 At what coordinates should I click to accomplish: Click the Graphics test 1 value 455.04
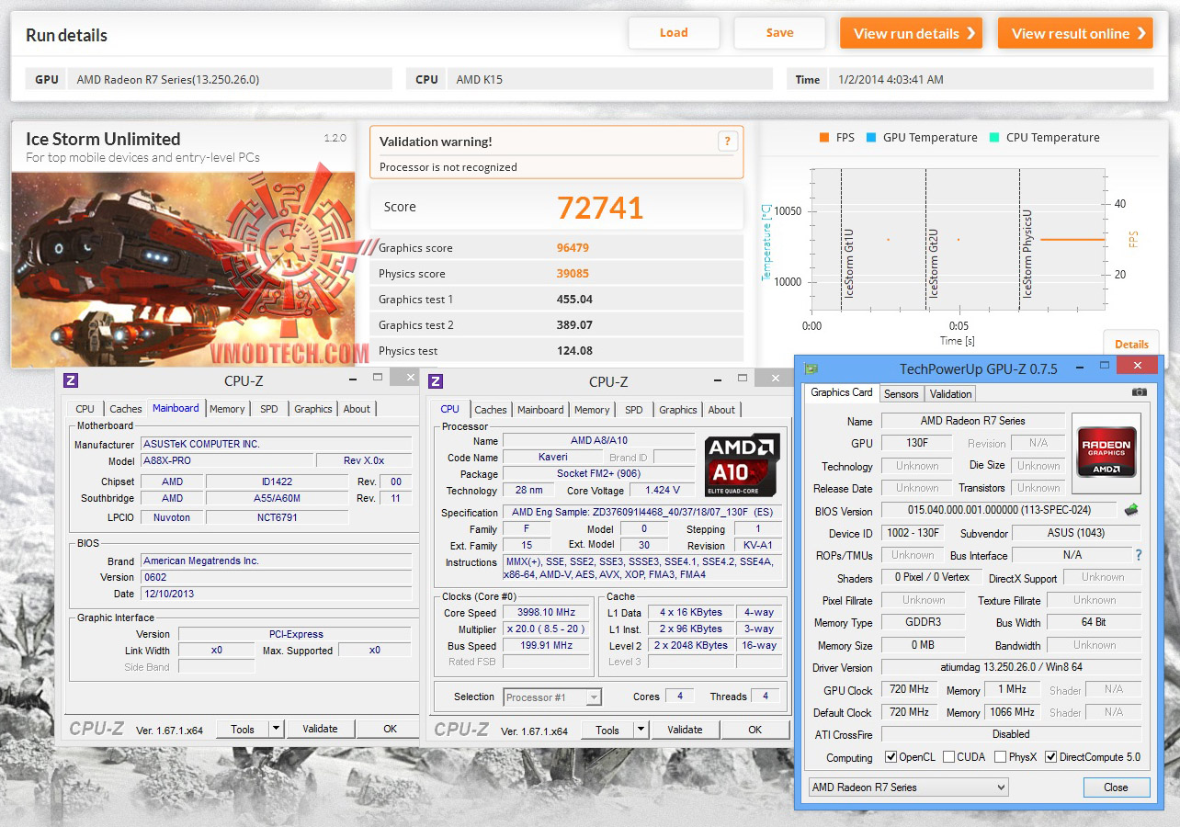point(574,300)
